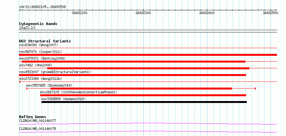Open the nsv3368889 (Audano2019) variant label
The width and height of the screenshot is (286, 136).
(64, 99)
